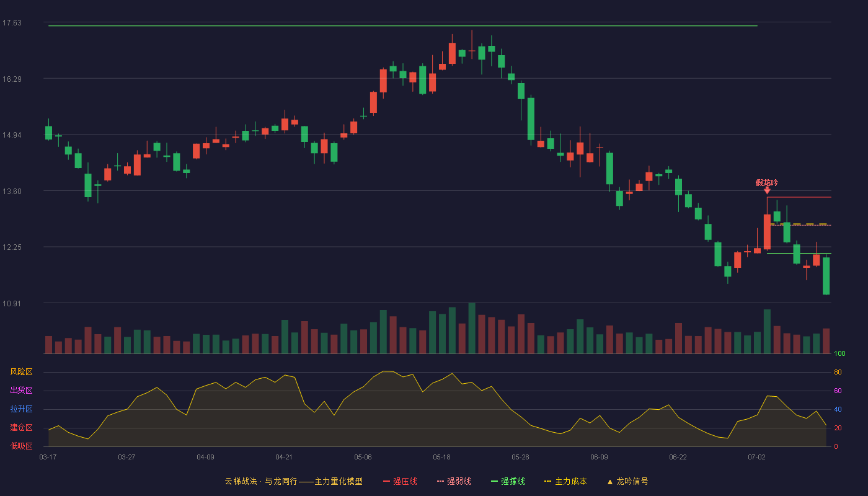
Task: Click the 假龙吟 red arrow marker
Action: [767, 190]
